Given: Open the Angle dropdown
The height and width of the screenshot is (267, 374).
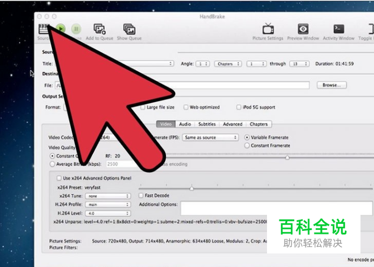Looking at the screenshot, I should tap(203, 64).
